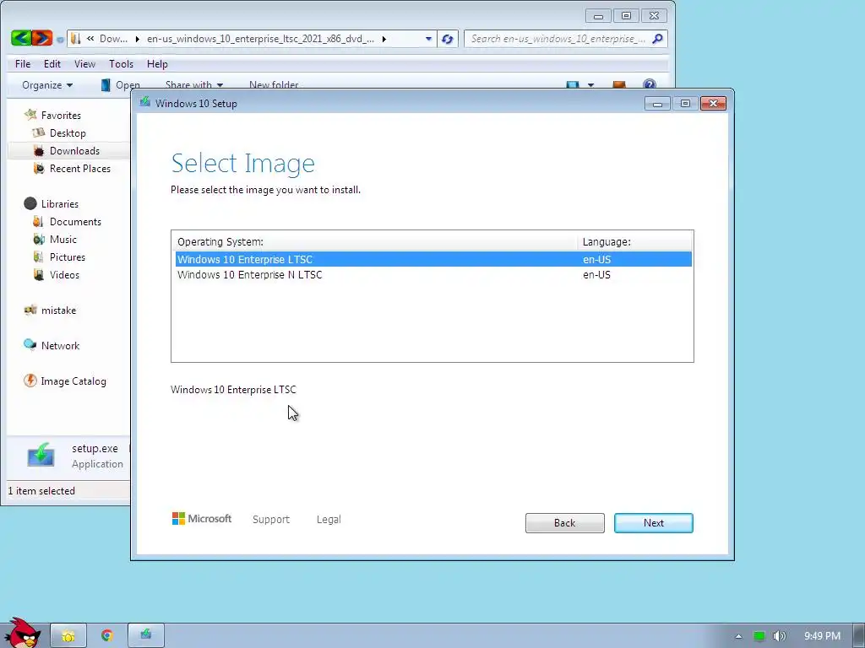Open the File menu in Explorer
Screen dimensions: 865x648
point(23,64)
